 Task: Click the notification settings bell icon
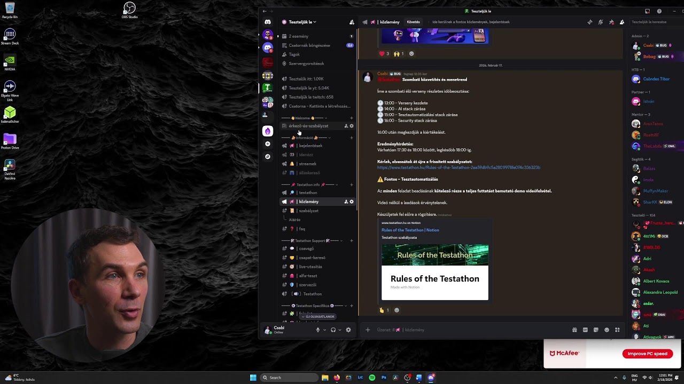pos(601,22)
